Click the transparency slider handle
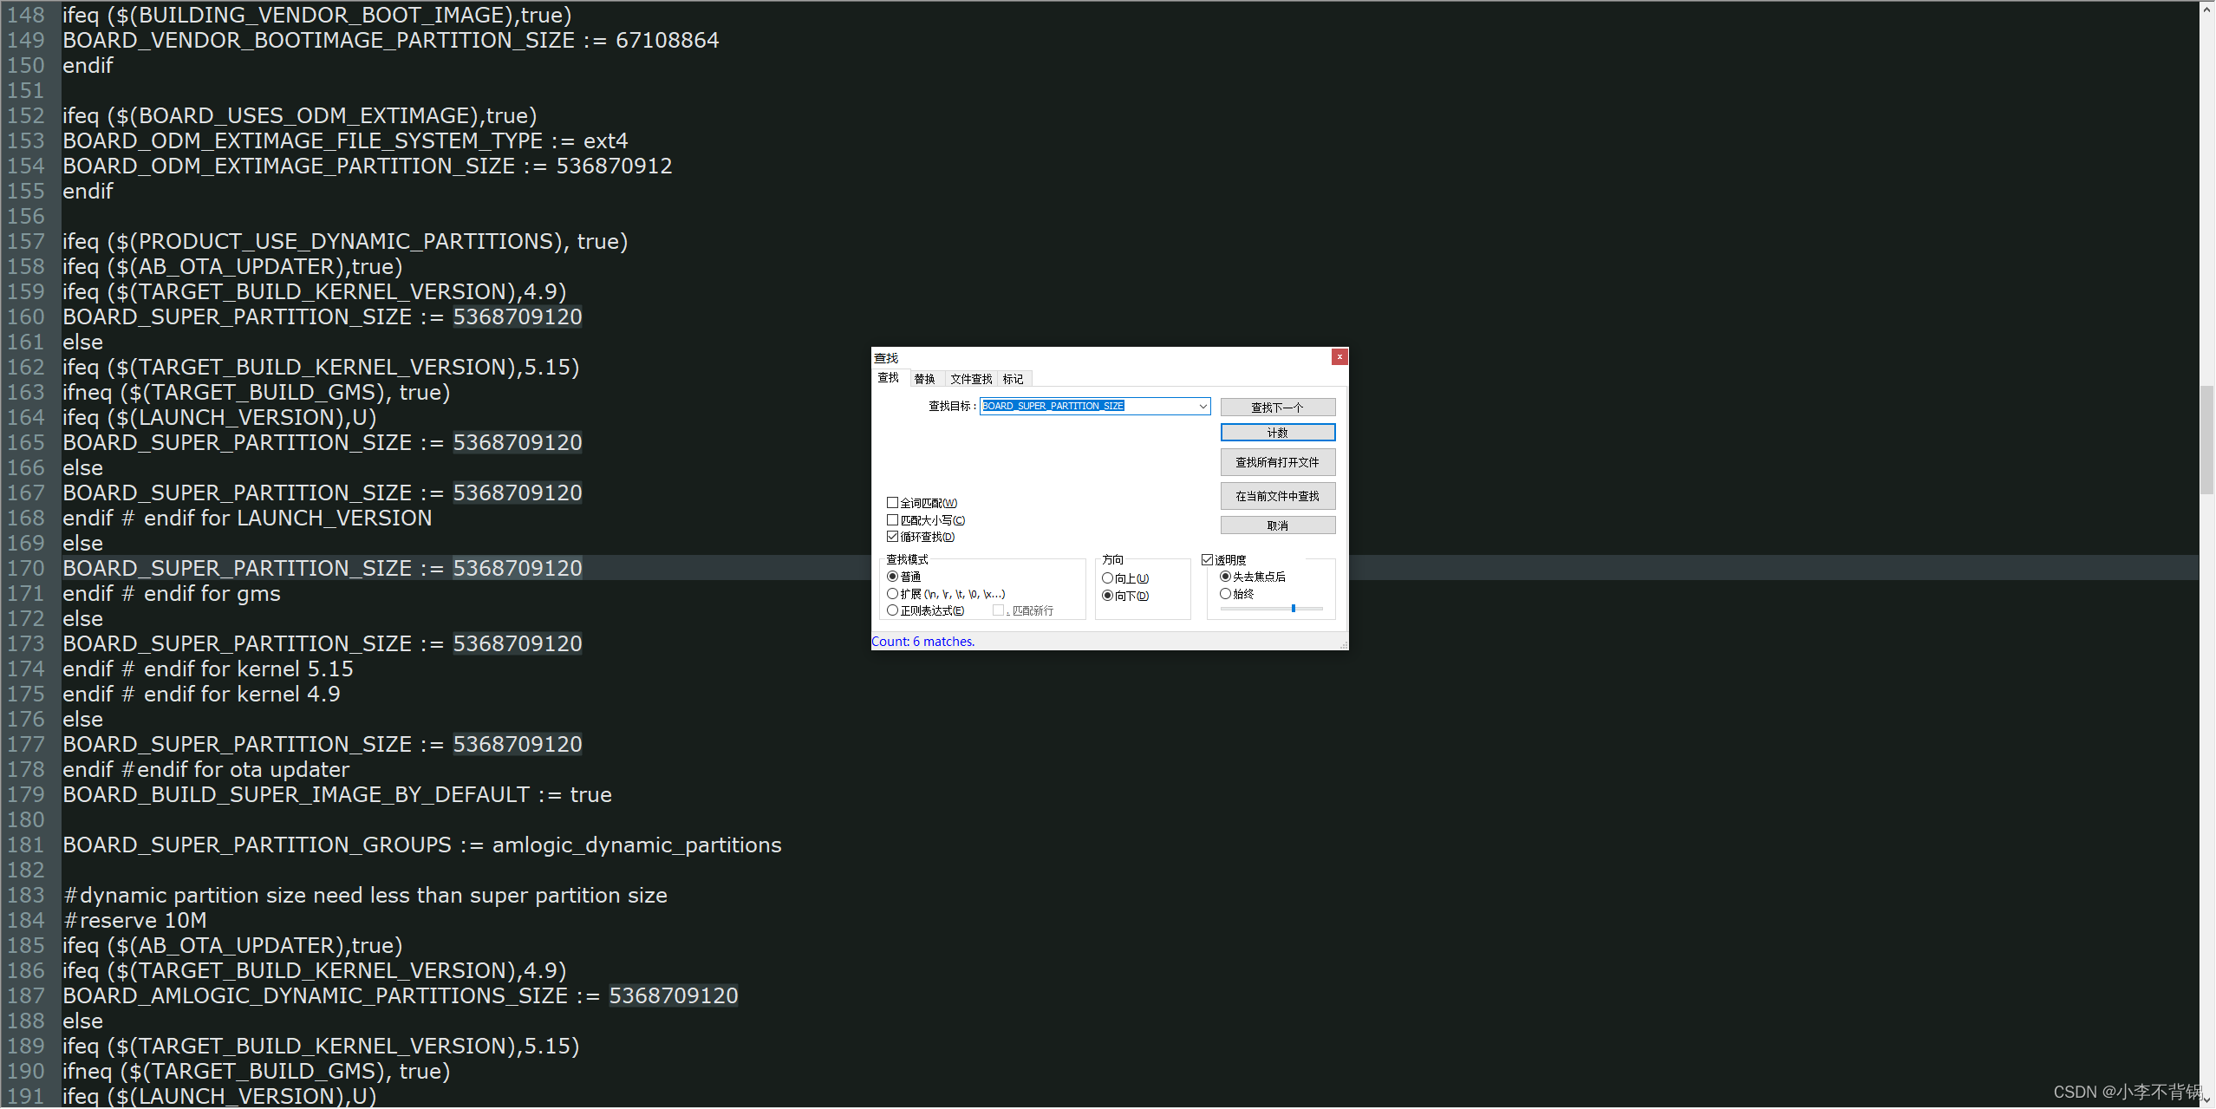 pyautogui.click(x=1294, y=609)
